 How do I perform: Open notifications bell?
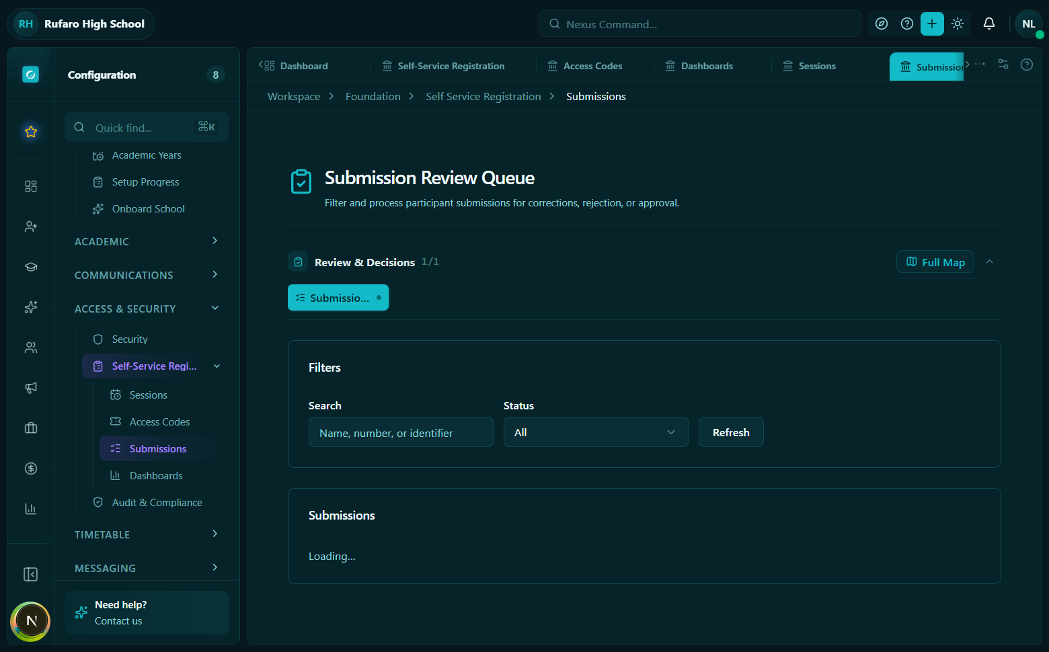[x=989, y=24]
